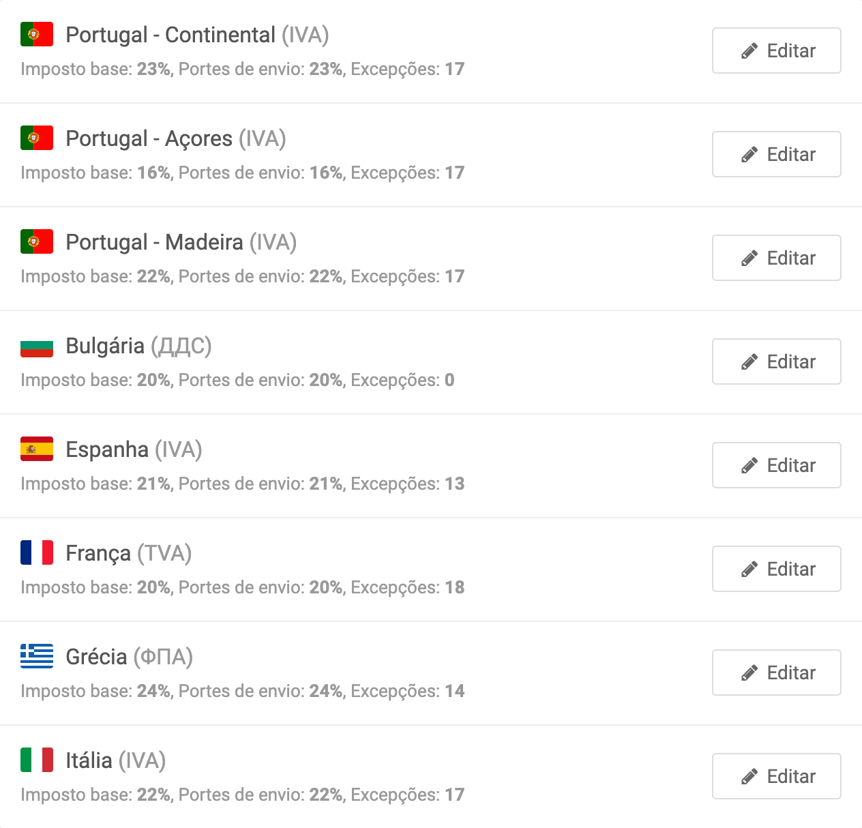Click Editar button for Espanha
862x828 pixels.
[776, 465]
